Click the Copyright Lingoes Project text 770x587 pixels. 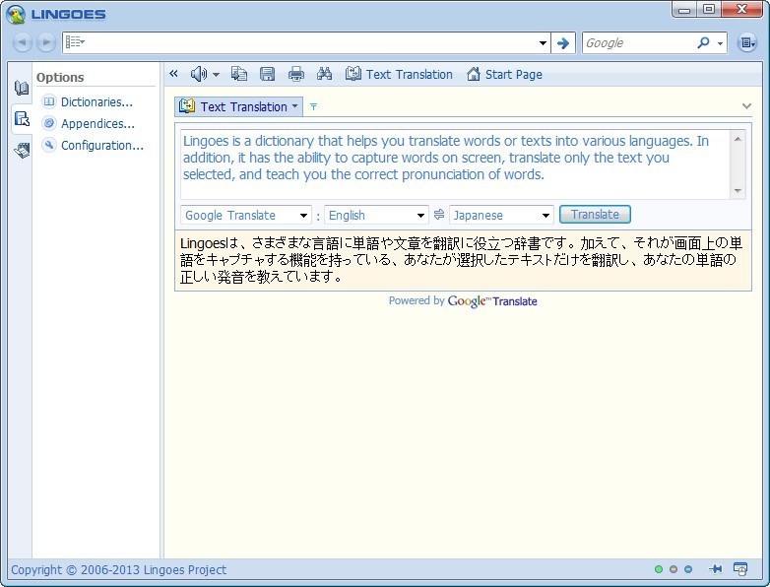pos(118,570)
